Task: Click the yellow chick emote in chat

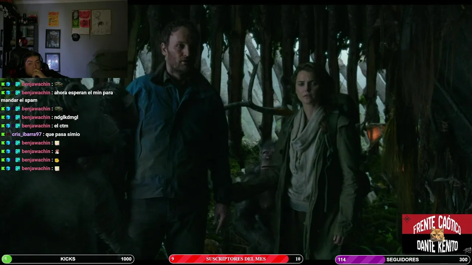Action: tap(57, 160)
